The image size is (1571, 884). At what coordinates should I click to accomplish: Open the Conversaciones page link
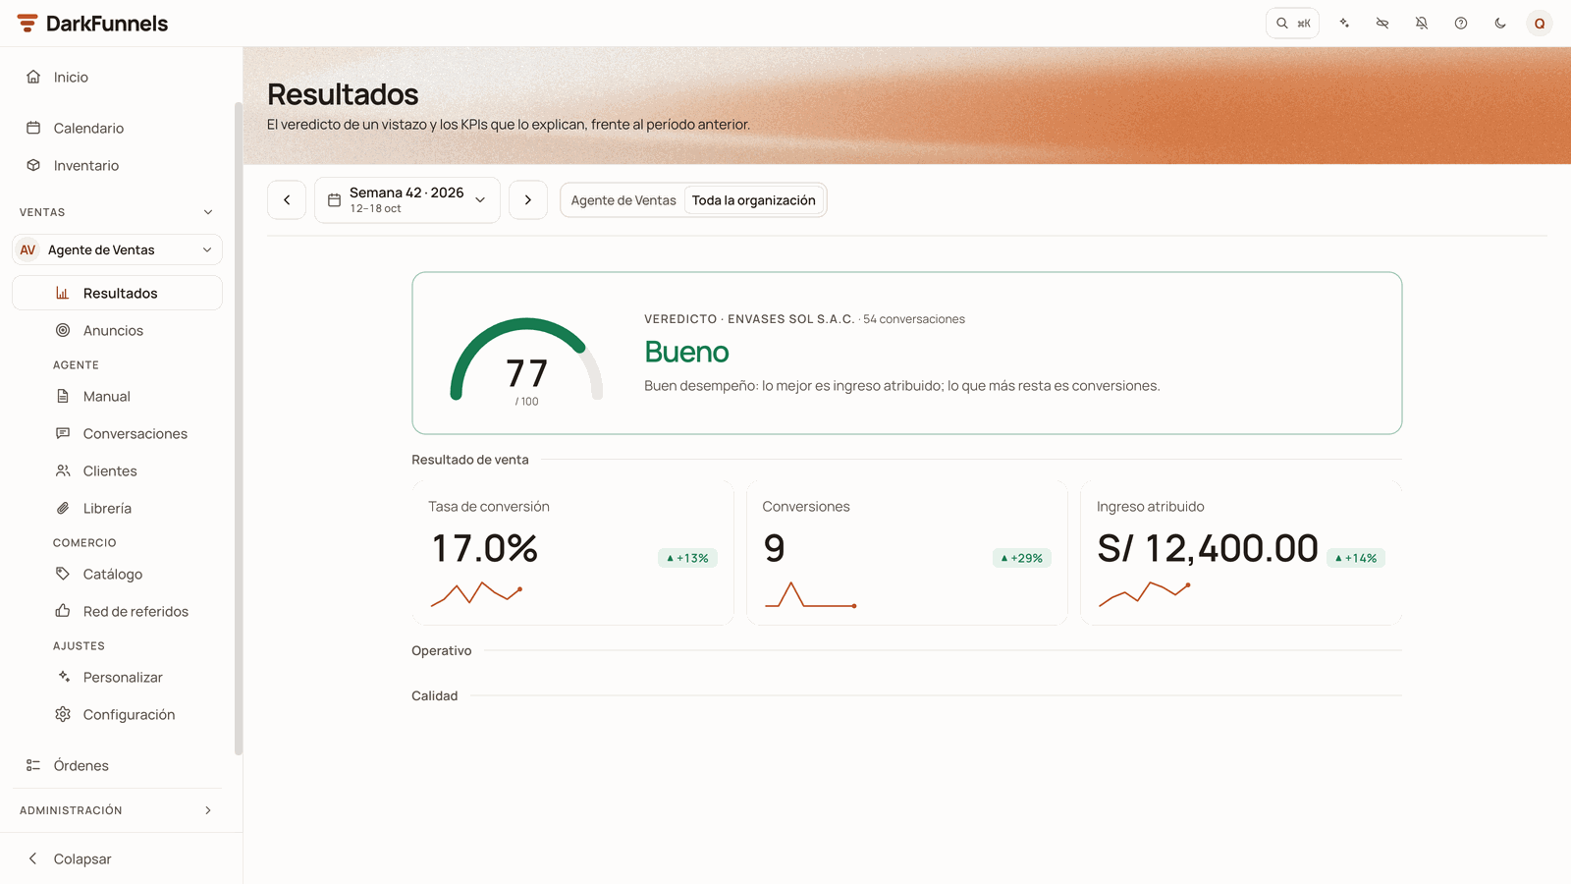(x=117, y=433)
